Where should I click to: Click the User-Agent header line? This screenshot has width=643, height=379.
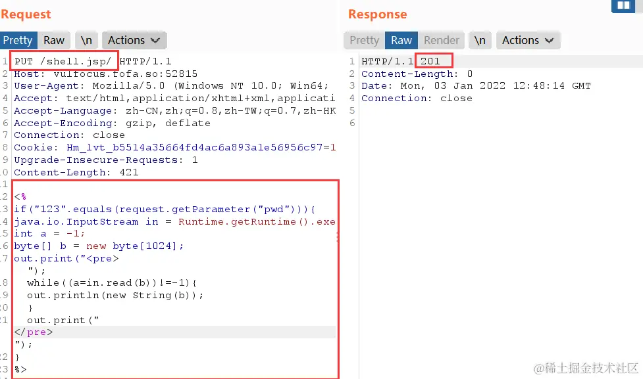pos(171,86)
